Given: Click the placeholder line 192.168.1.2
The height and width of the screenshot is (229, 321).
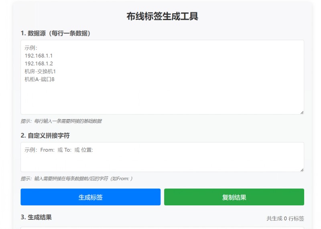Looking at the screenshot, I should (39, 63).
